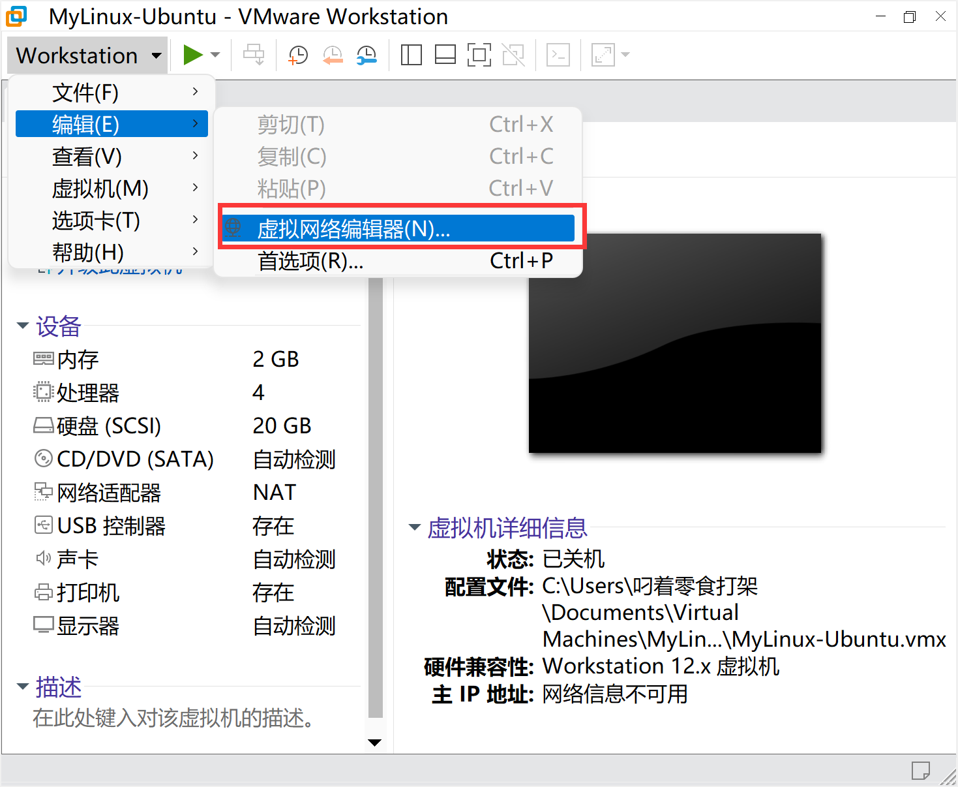Image resolution: width=958 pixels, height=787 pixels.
Task: Select the 硬盘 (SCSI) device row
Action: [196, 425]
